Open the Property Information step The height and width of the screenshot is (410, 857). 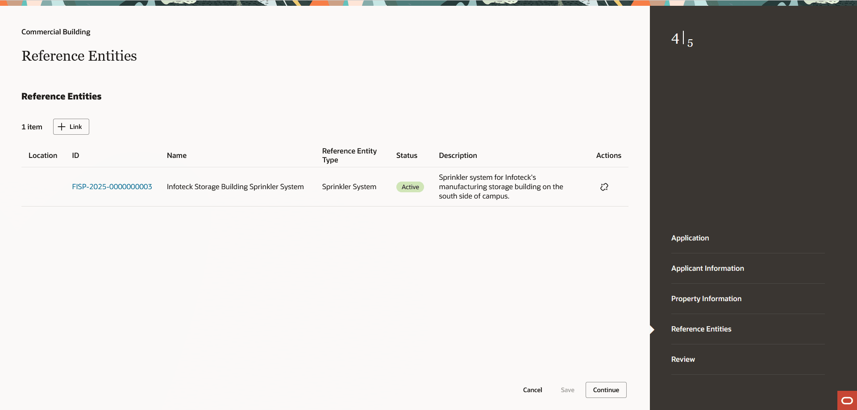pos(706,298)
